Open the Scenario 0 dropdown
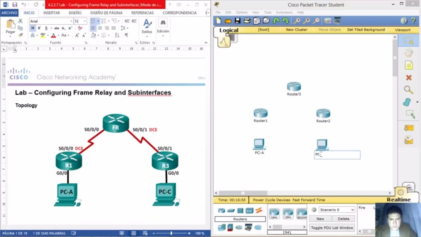The width and height of the screenshot is (421, 237). coord(337,210)
